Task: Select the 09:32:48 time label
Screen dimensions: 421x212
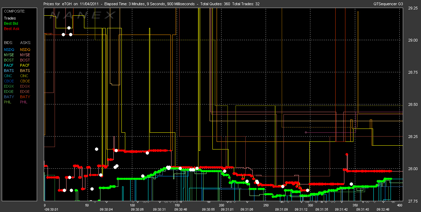Action: [383, 210]
